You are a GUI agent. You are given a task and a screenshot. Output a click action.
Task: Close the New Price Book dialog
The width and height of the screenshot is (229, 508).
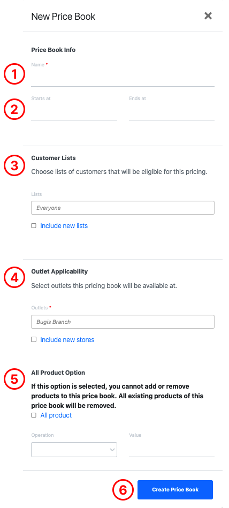click(x=208, y=16)
